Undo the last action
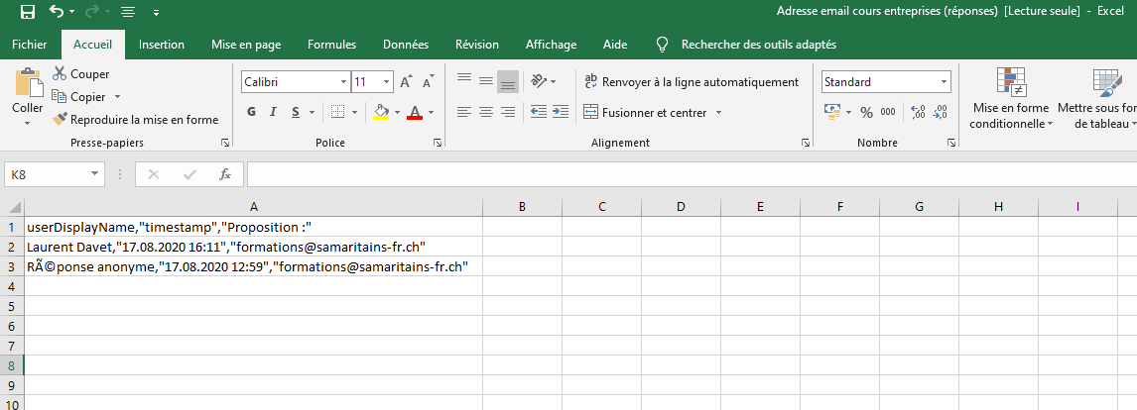 coord(57,12)
